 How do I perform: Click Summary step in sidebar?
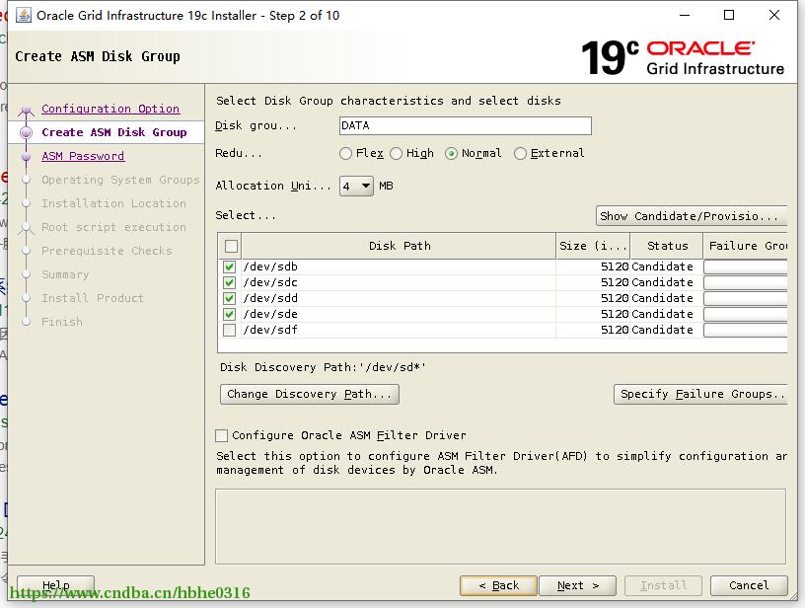(x=65, y=274)
